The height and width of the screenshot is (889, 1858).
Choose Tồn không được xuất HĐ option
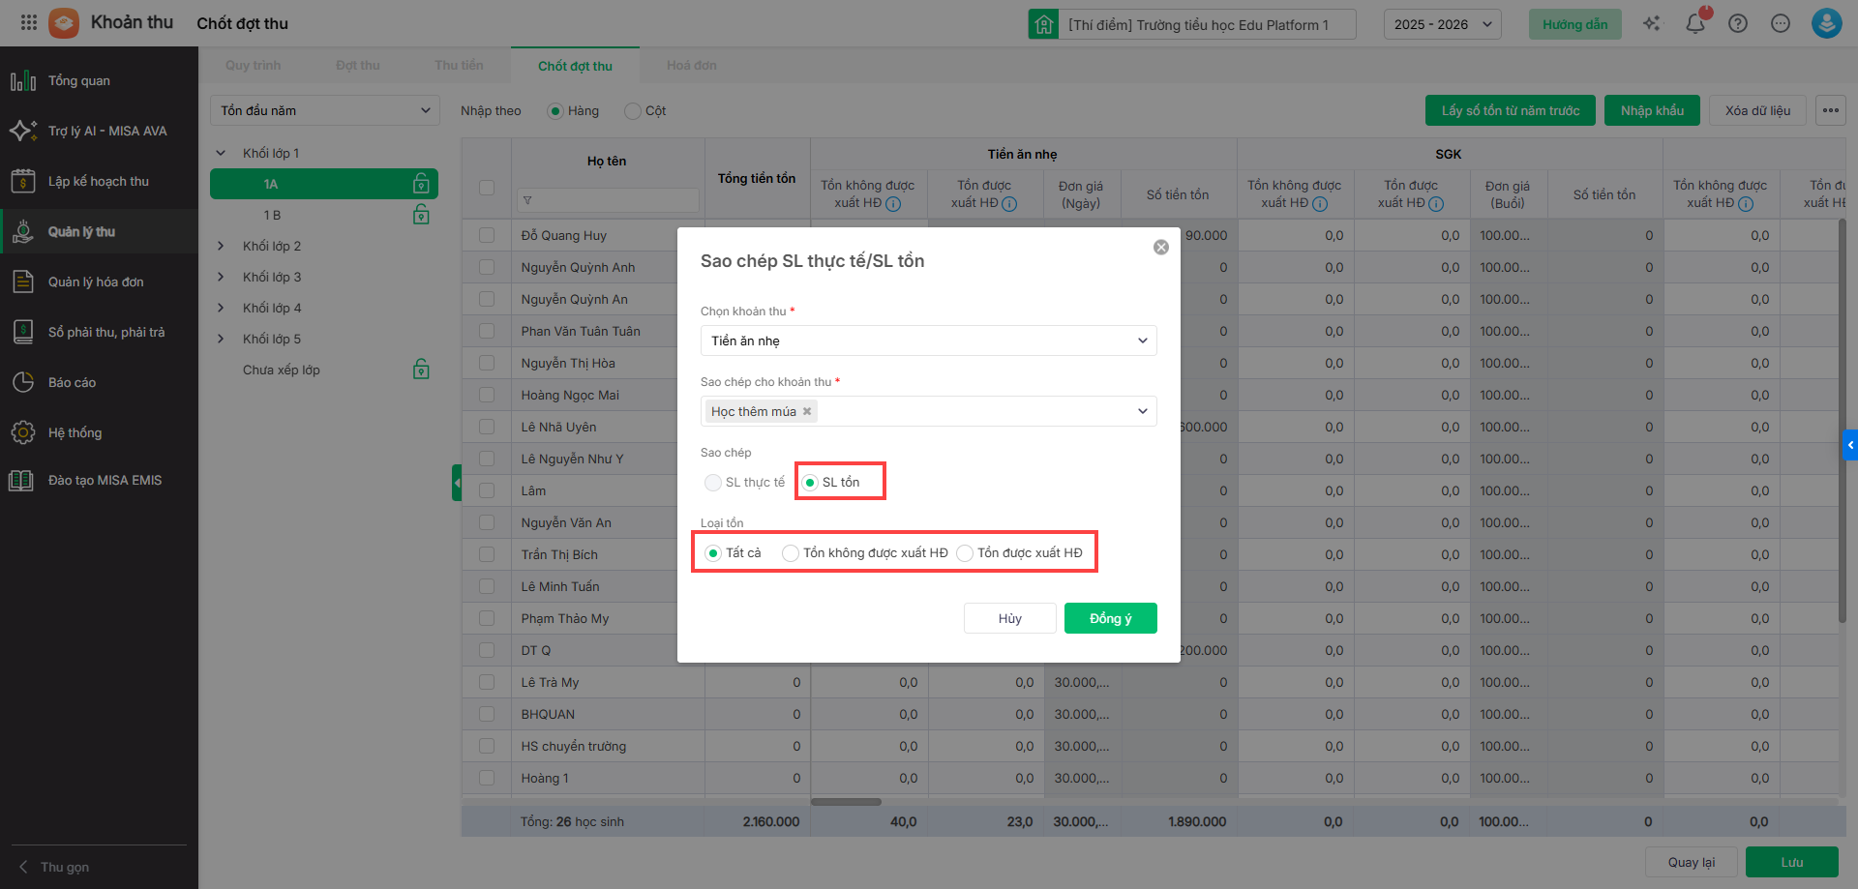(x=791, y=553)
